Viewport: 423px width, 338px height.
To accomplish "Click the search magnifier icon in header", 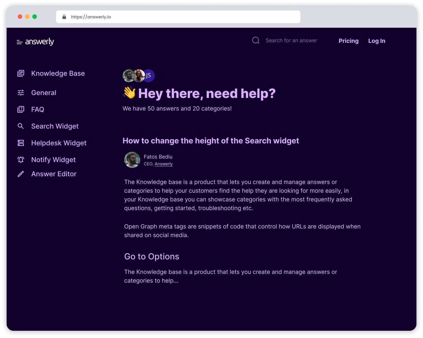I will (256, 40).
